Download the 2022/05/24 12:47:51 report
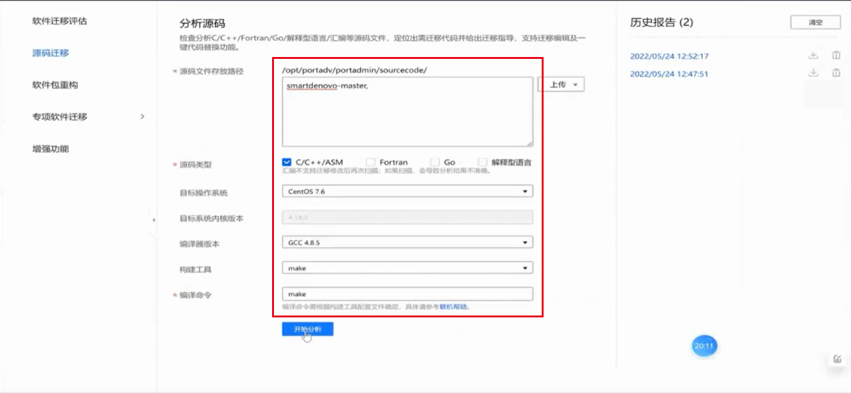851x393 pixels. point(813,73)
